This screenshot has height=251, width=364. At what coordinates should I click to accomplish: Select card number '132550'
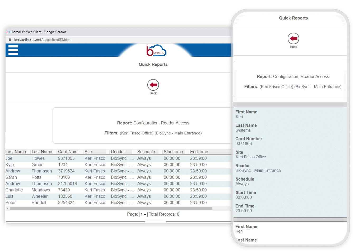[65, 196]
